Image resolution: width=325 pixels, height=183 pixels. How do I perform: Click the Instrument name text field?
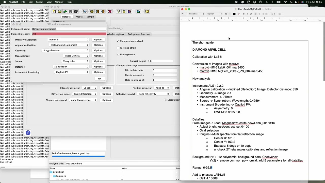coord(69,29)
